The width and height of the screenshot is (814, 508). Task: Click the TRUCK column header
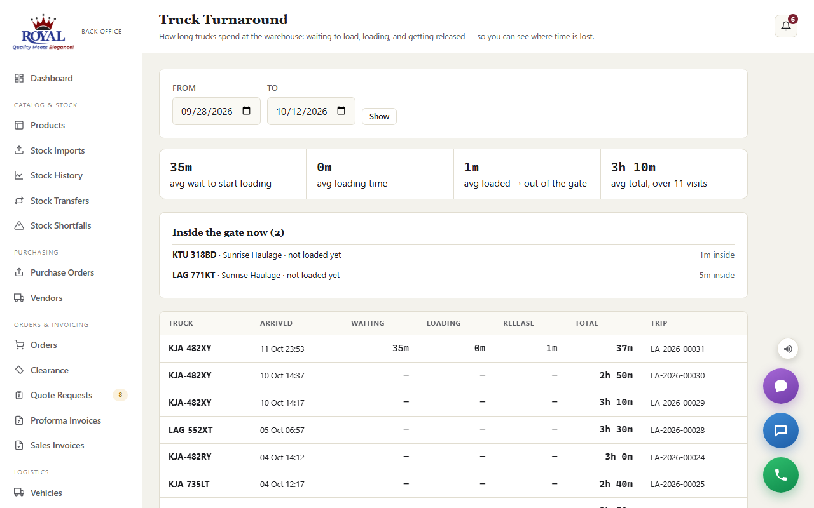(181, 323)
